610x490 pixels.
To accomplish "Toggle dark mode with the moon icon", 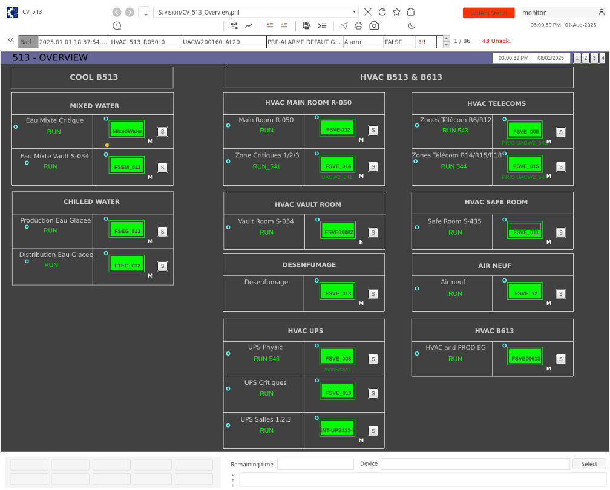I will click(x=412, y=26).
